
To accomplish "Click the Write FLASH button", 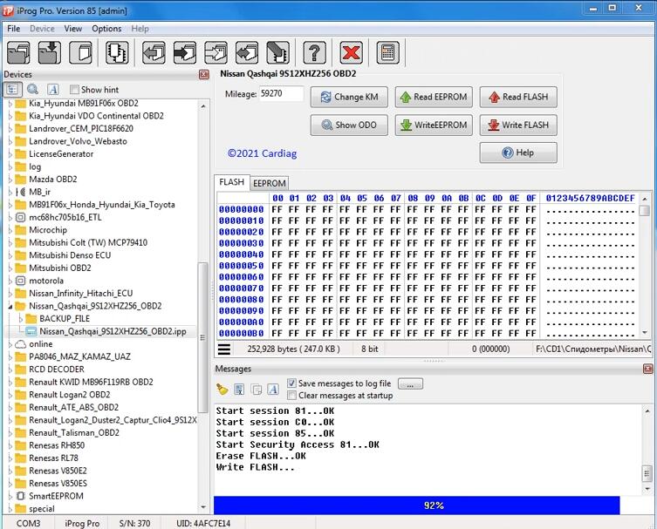I will pyautogui.click(x=518, y=125).
